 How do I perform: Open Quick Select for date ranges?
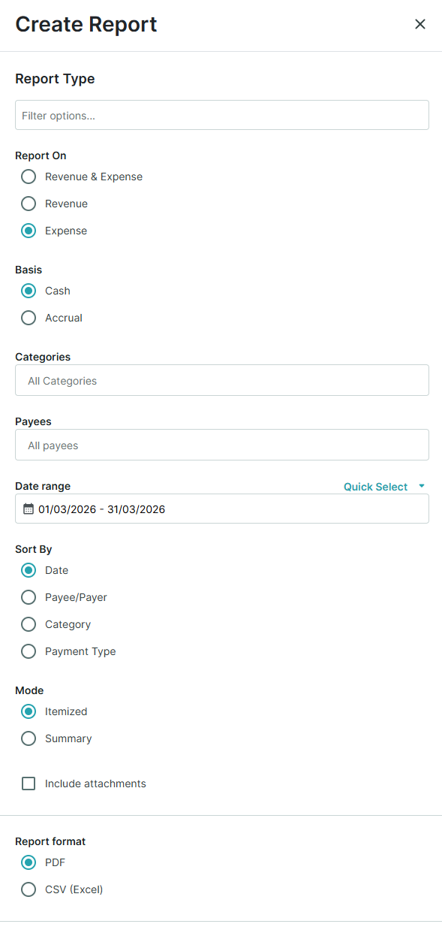pyautogui.click(x=374, y=486)
